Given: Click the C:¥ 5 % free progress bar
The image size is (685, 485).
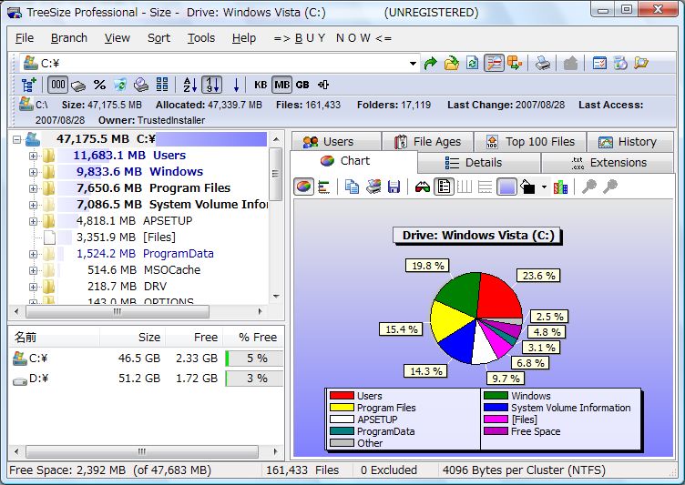Looking at the screenshot, I should [254, 359].
